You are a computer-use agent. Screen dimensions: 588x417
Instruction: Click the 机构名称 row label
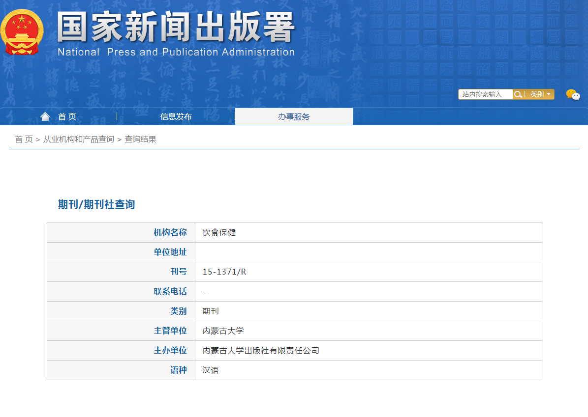coord(170,233)
